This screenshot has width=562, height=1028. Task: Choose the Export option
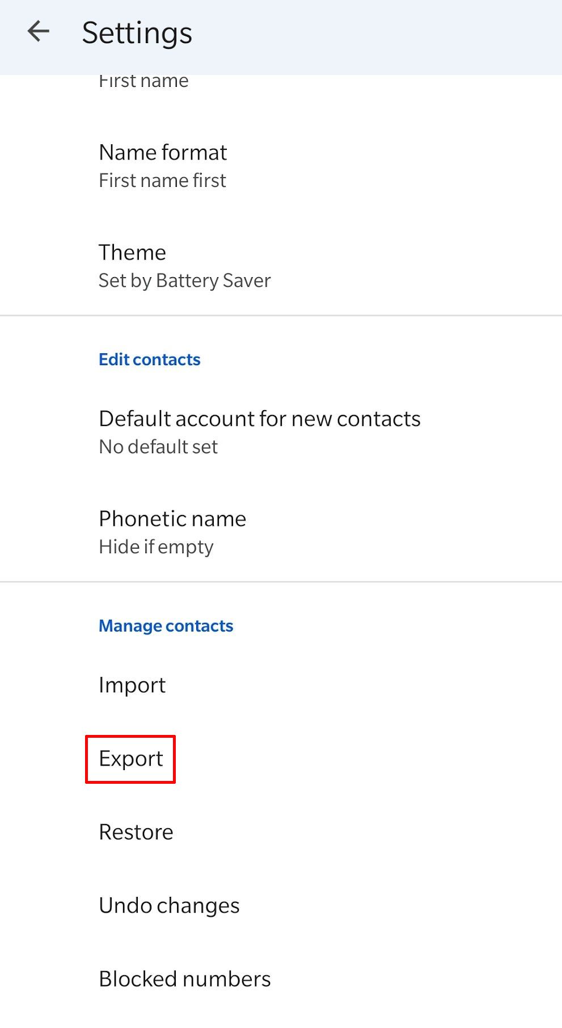point(131,759)
